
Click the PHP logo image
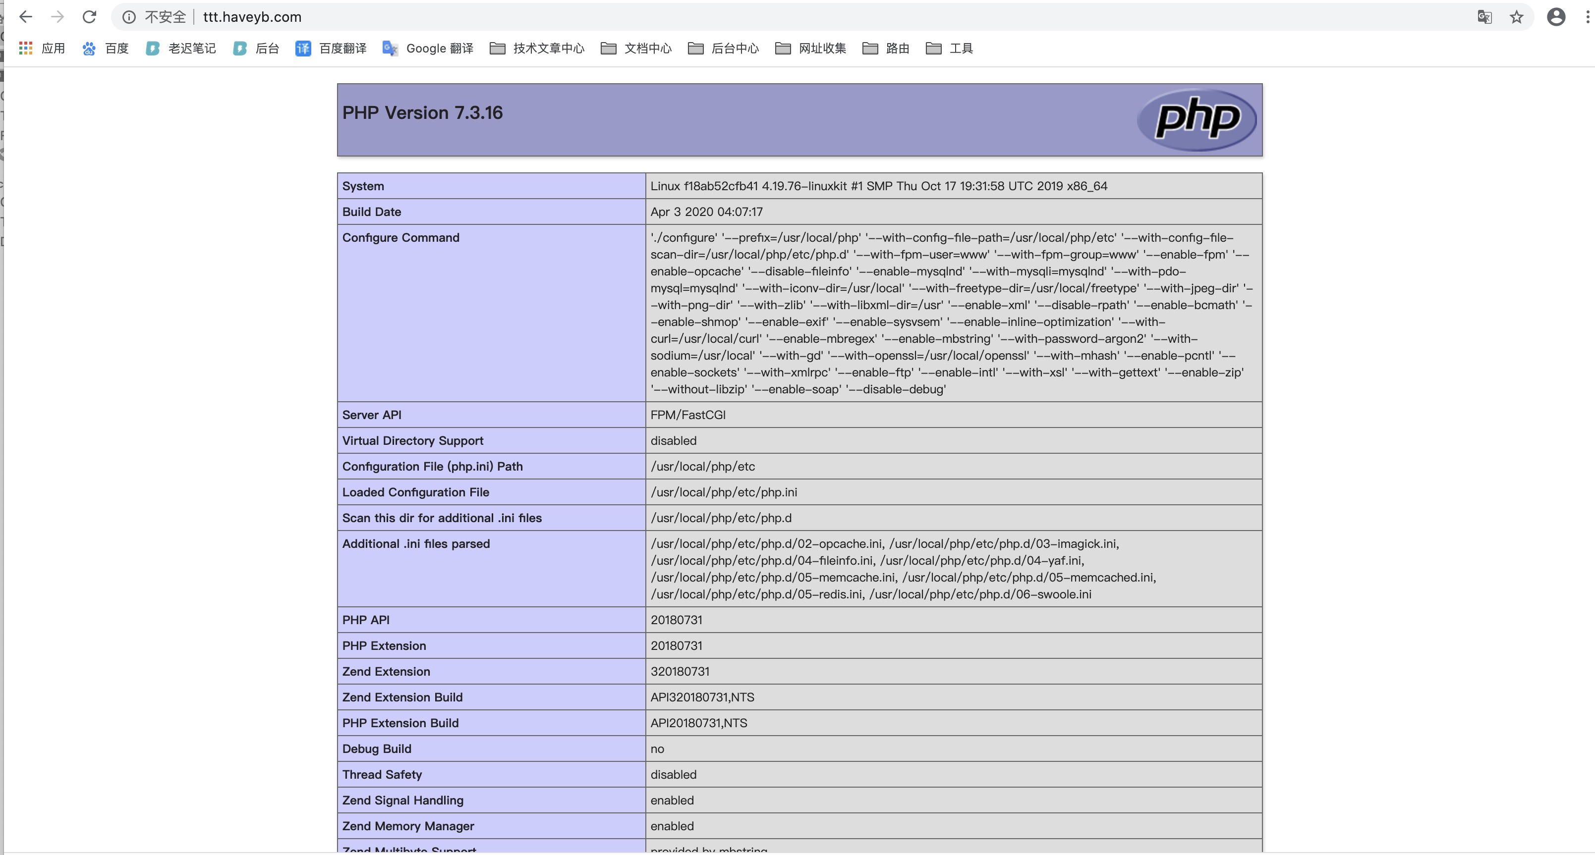(x=1196, y=119)
